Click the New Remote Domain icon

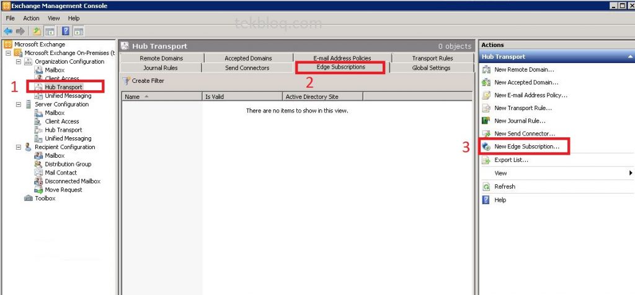click(486, 69)
